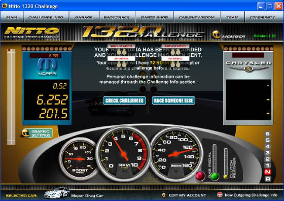The image size is (284, 201).
Task: Click the Mopar Drag Car thumbnail
Action: coord(57,193)
